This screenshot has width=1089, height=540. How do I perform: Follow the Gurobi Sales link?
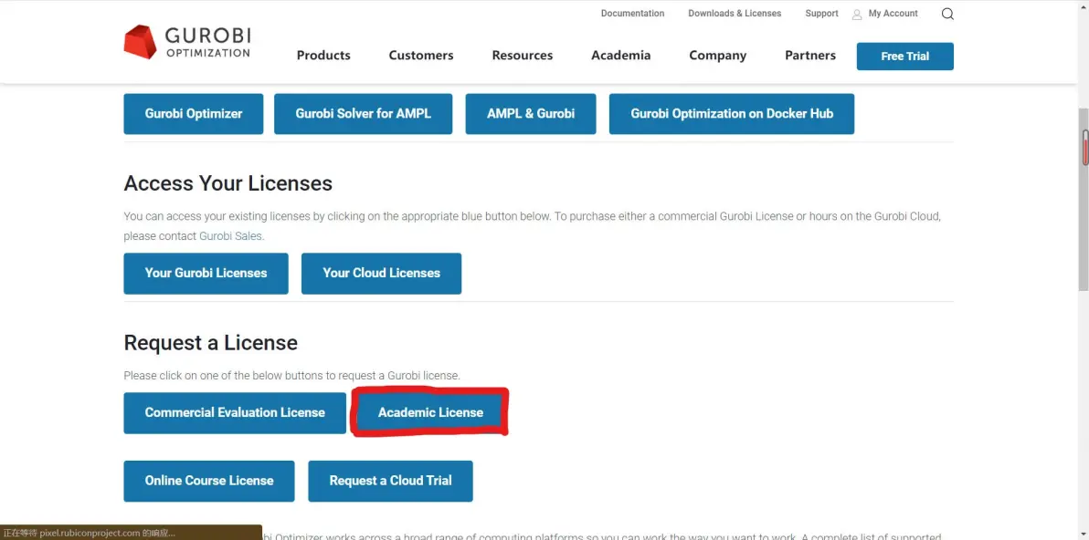point(230,235)
